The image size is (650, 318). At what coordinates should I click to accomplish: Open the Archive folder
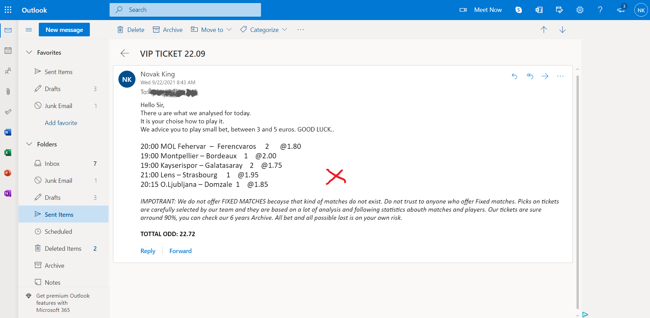click(64, 265)
